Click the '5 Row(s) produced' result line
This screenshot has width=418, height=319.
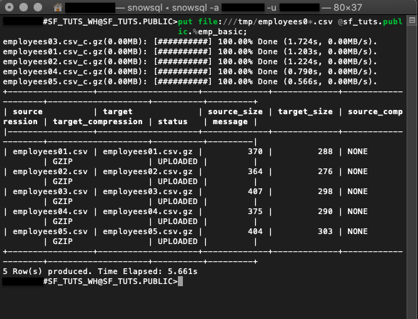click(100, 271)
